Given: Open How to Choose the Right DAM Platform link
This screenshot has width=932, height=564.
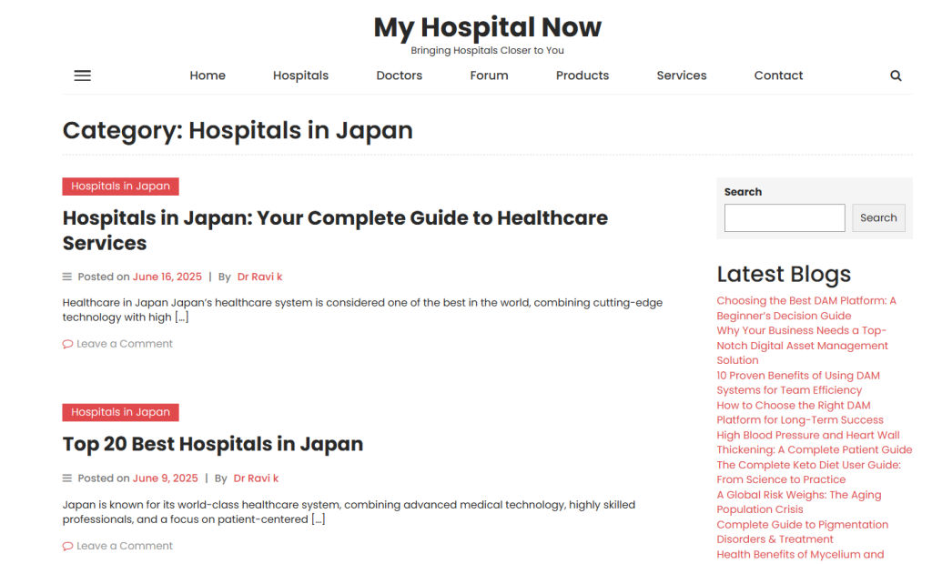Looking at the screenshot, I should tap(800, 412).
